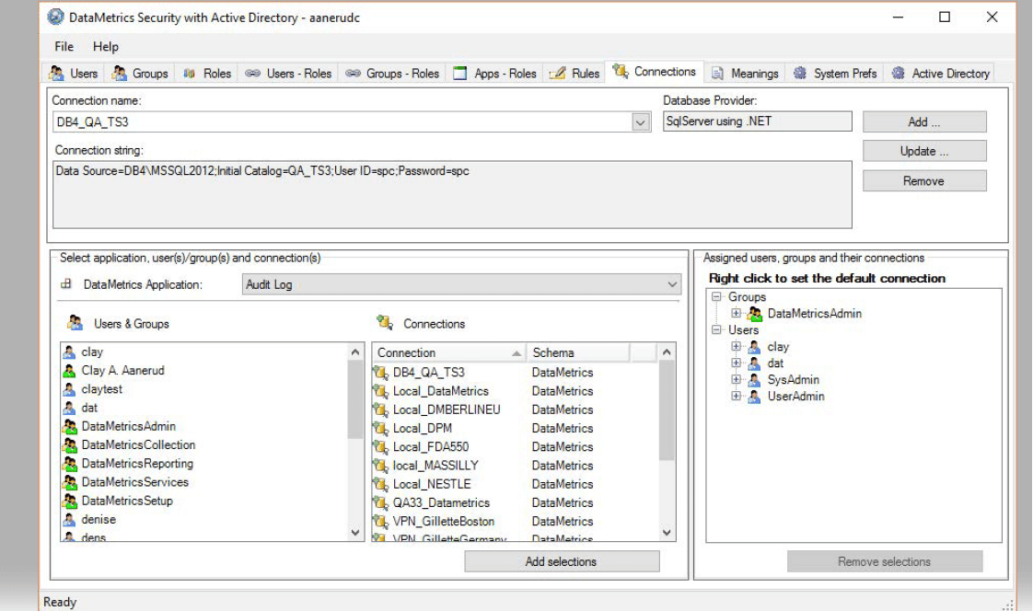This screenshot has width=1033, height=611.
Task: Switch to the Rules tab
Action: (x=575, y=73)
